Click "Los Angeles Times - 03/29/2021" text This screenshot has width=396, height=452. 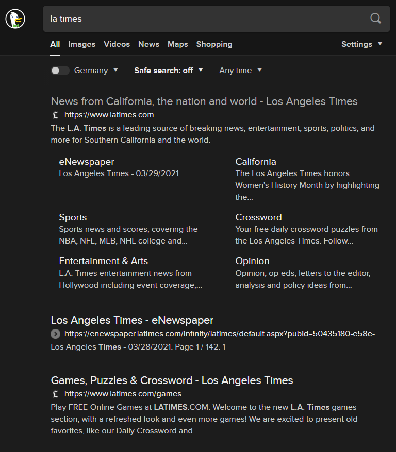119,173
